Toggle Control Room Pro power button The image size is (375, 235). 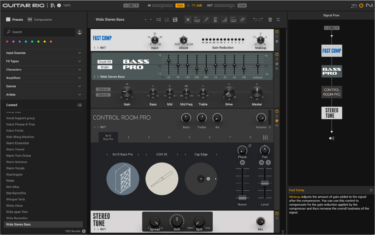click(x=277, y=111)
